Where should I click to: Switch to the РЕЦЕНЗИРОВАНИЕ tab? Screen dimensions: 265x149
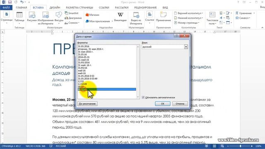click(145, 7)
